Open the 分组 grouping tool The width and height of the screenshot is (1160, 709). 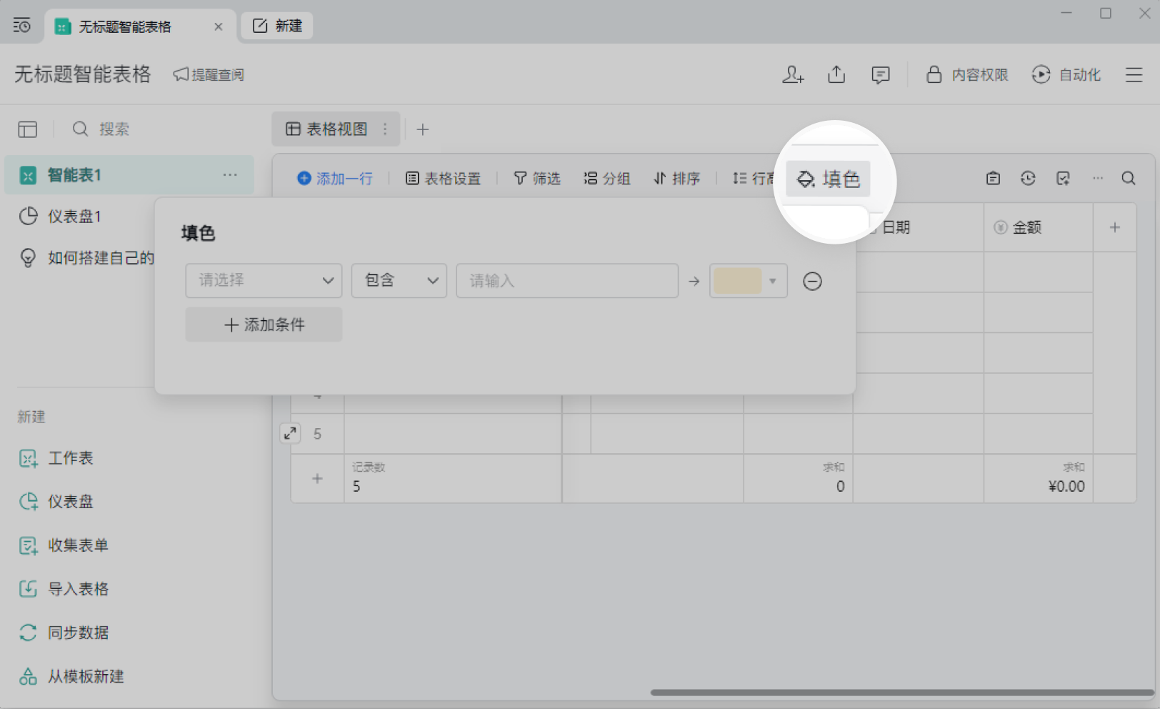[606, 179]
